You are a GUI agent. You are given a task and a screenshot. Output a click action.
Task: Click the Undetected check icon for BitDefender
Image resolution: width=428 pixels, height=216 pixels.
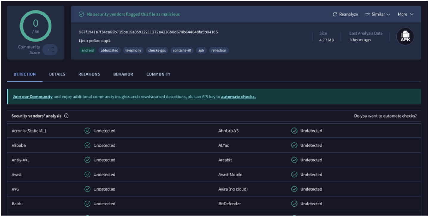coord(294,204)
